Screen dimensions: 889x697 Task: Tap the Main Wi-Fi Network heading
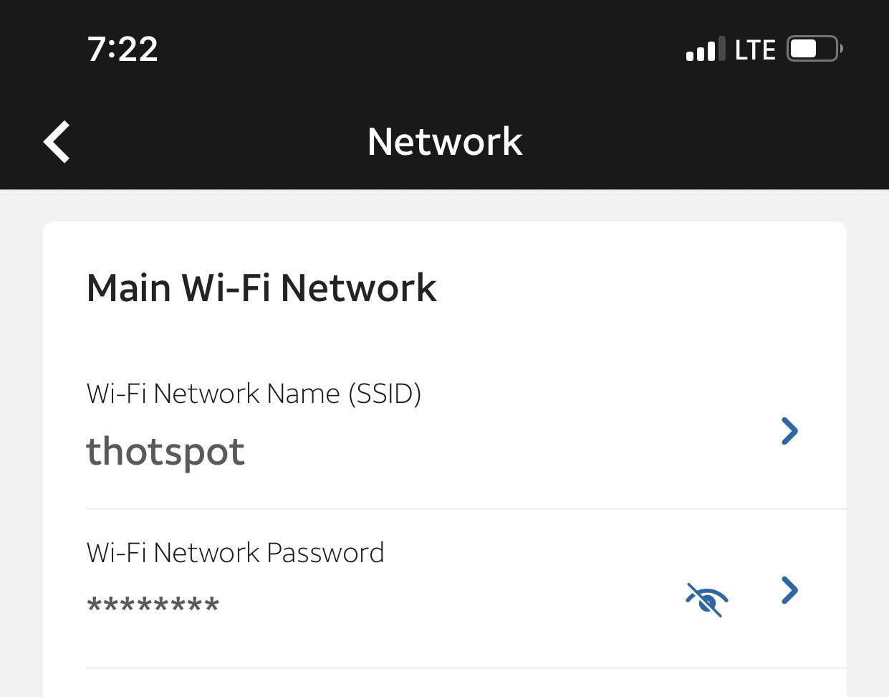tap(261, 288)
